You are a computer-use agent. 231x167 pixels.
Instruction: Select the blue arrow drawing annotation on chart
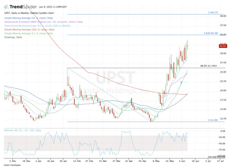coord(181,83)
